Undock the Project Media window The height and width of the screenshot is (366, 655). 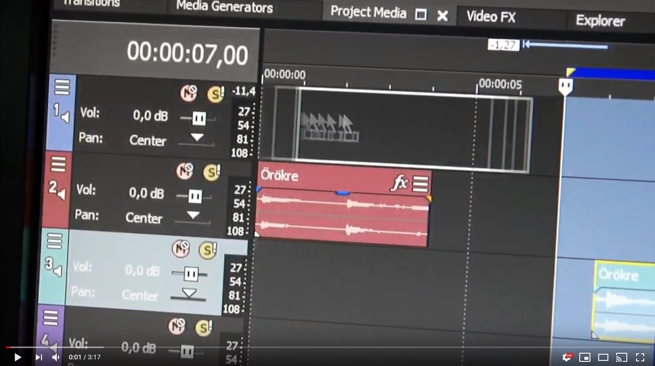[x=420, y=14]
